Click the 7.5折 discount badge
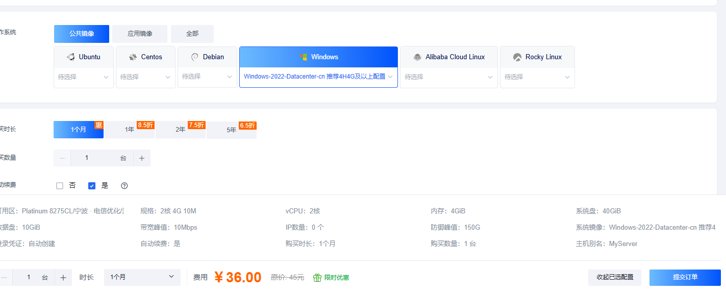726x293 pixels. click(196, 125)
